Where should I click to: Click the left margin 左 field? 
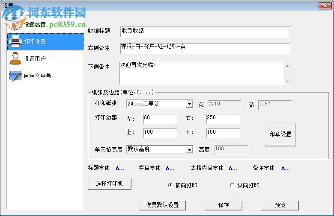point(160,119)
